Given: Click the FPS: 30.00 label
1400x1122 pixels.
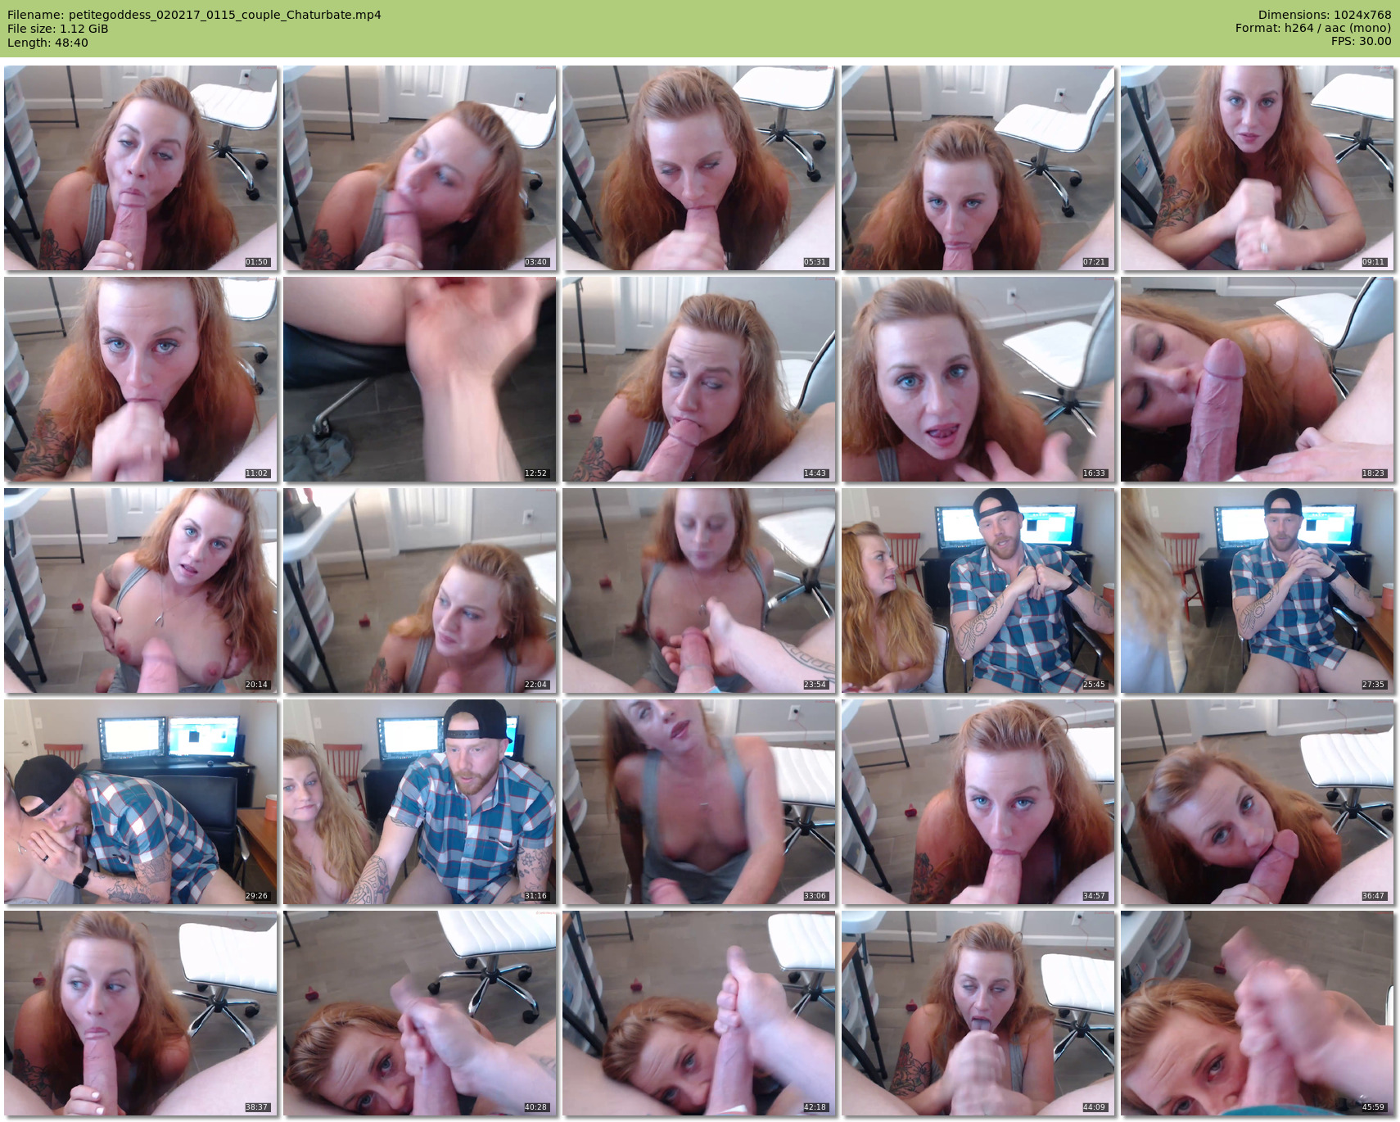Looking at the screenshot, I should coord(1361,42).
